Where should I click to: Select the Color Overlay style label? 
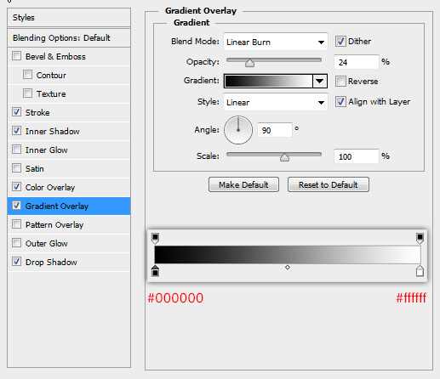(50, 188)
